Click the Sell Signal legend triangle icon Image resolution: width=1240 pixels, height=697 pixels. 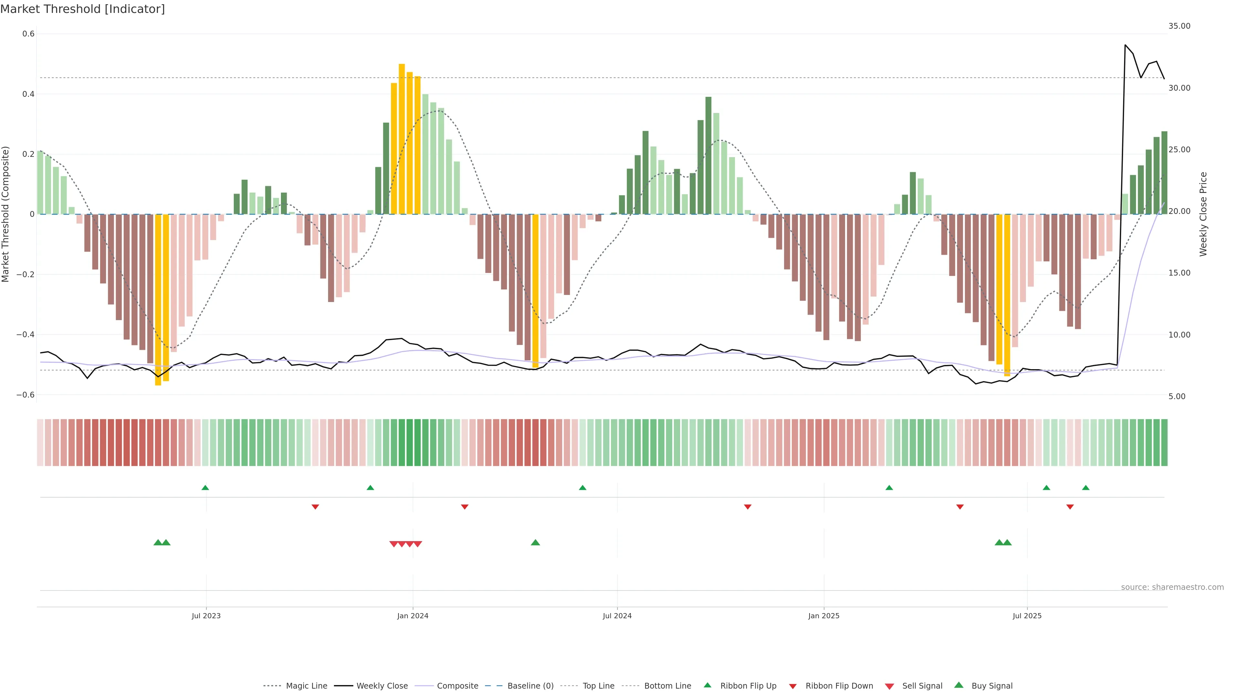point(889,686)
